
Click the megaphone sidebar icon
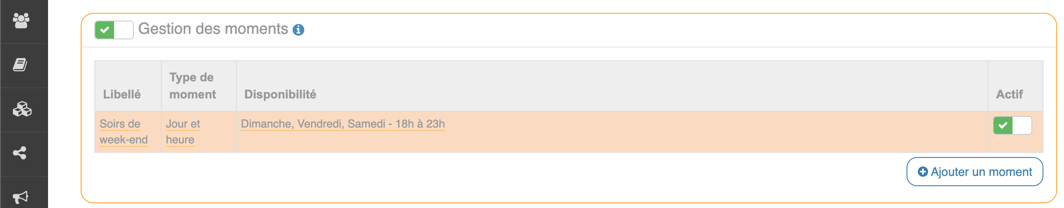pos(20,197)
